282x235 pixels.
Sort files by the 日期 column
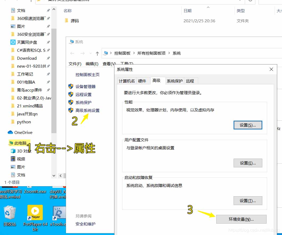point(188,11)
